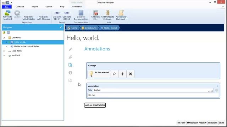Click the pencil edit side icon
227x127 pixels.
70,49
